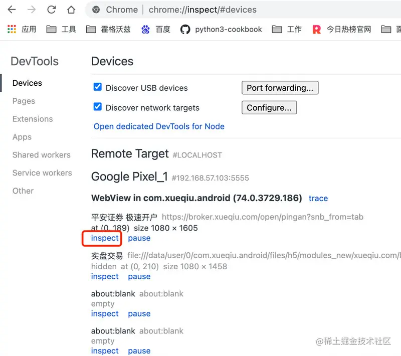This screenshot has width=401, height=356.
Task: Open the 今日热榜官网 bookmark
Action: click(342, 29)
